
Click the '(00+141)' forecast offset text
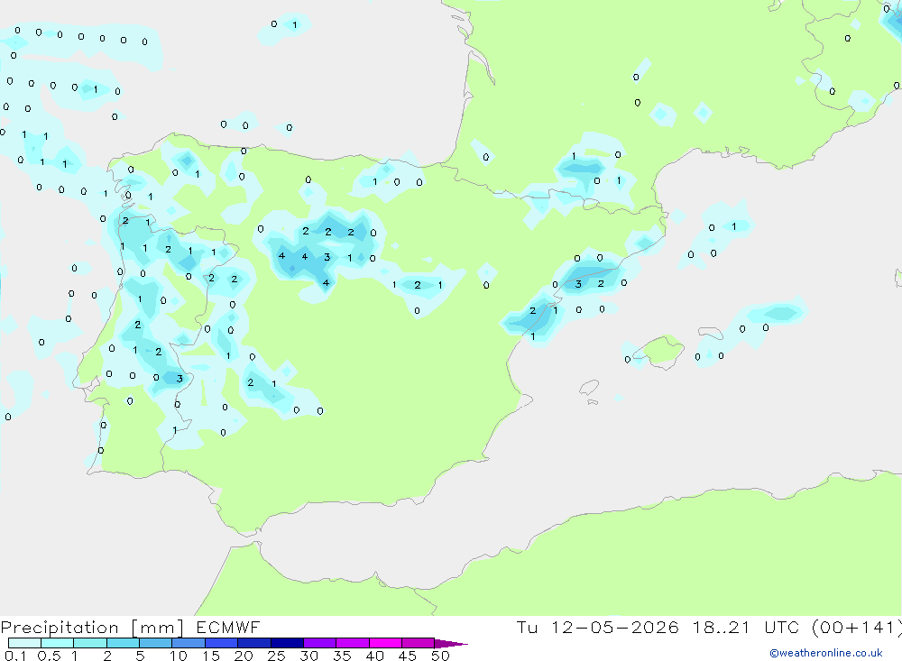856,627
